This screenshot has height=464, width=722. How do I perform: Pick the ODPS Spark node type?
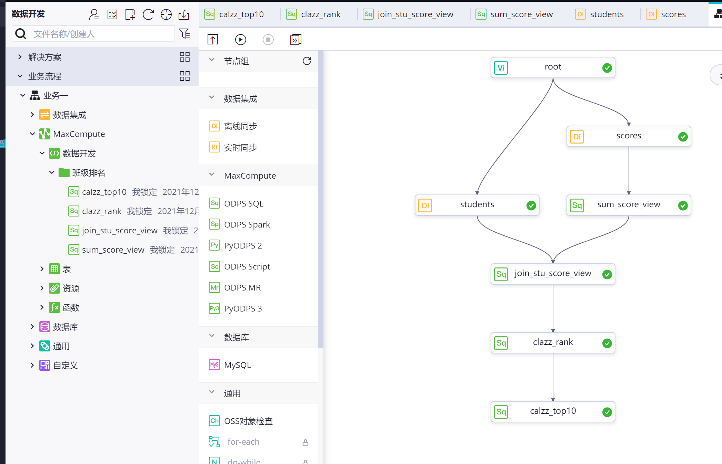(240, 224)
